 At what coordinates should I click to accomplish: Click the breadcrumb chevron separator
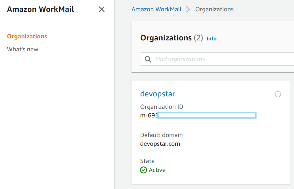pos(188,9)
